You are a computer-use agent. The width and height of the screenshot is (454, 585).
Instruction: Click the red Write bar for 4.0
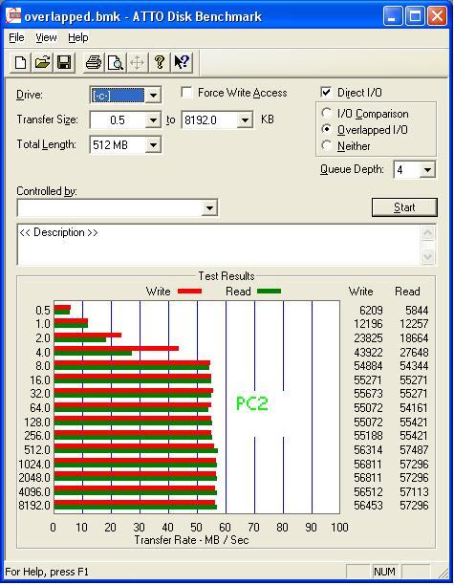click(x=117, y=349)
